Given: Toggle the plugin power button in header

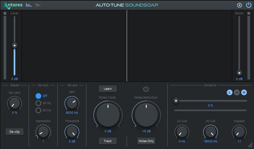Looking at the screenshot, I should click(249, 5).
